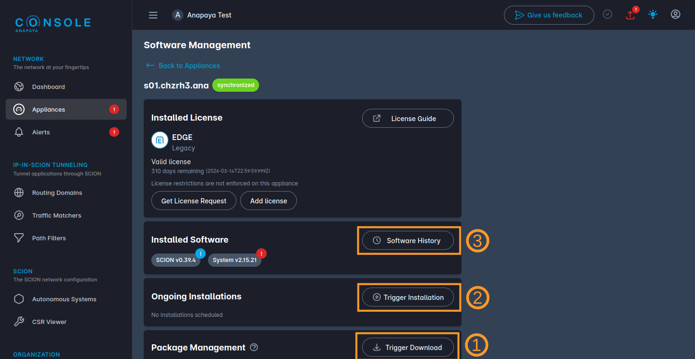Open the License Guide
695x359 pixels.
[408, 118]
